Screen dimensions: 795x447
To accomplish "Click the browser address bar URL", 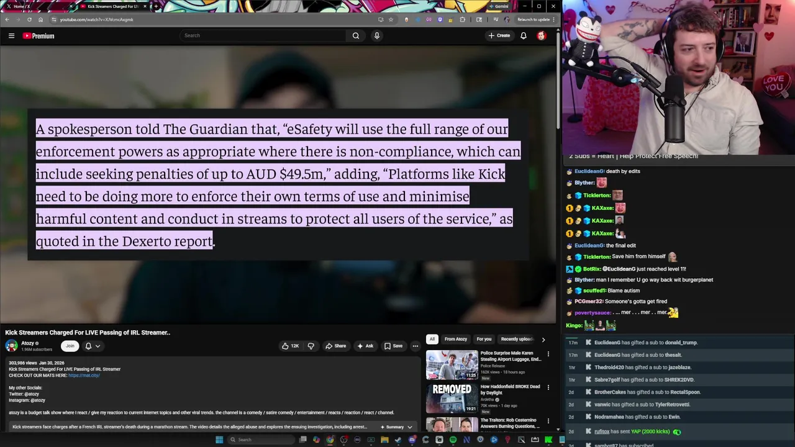I will pos(96,19).
